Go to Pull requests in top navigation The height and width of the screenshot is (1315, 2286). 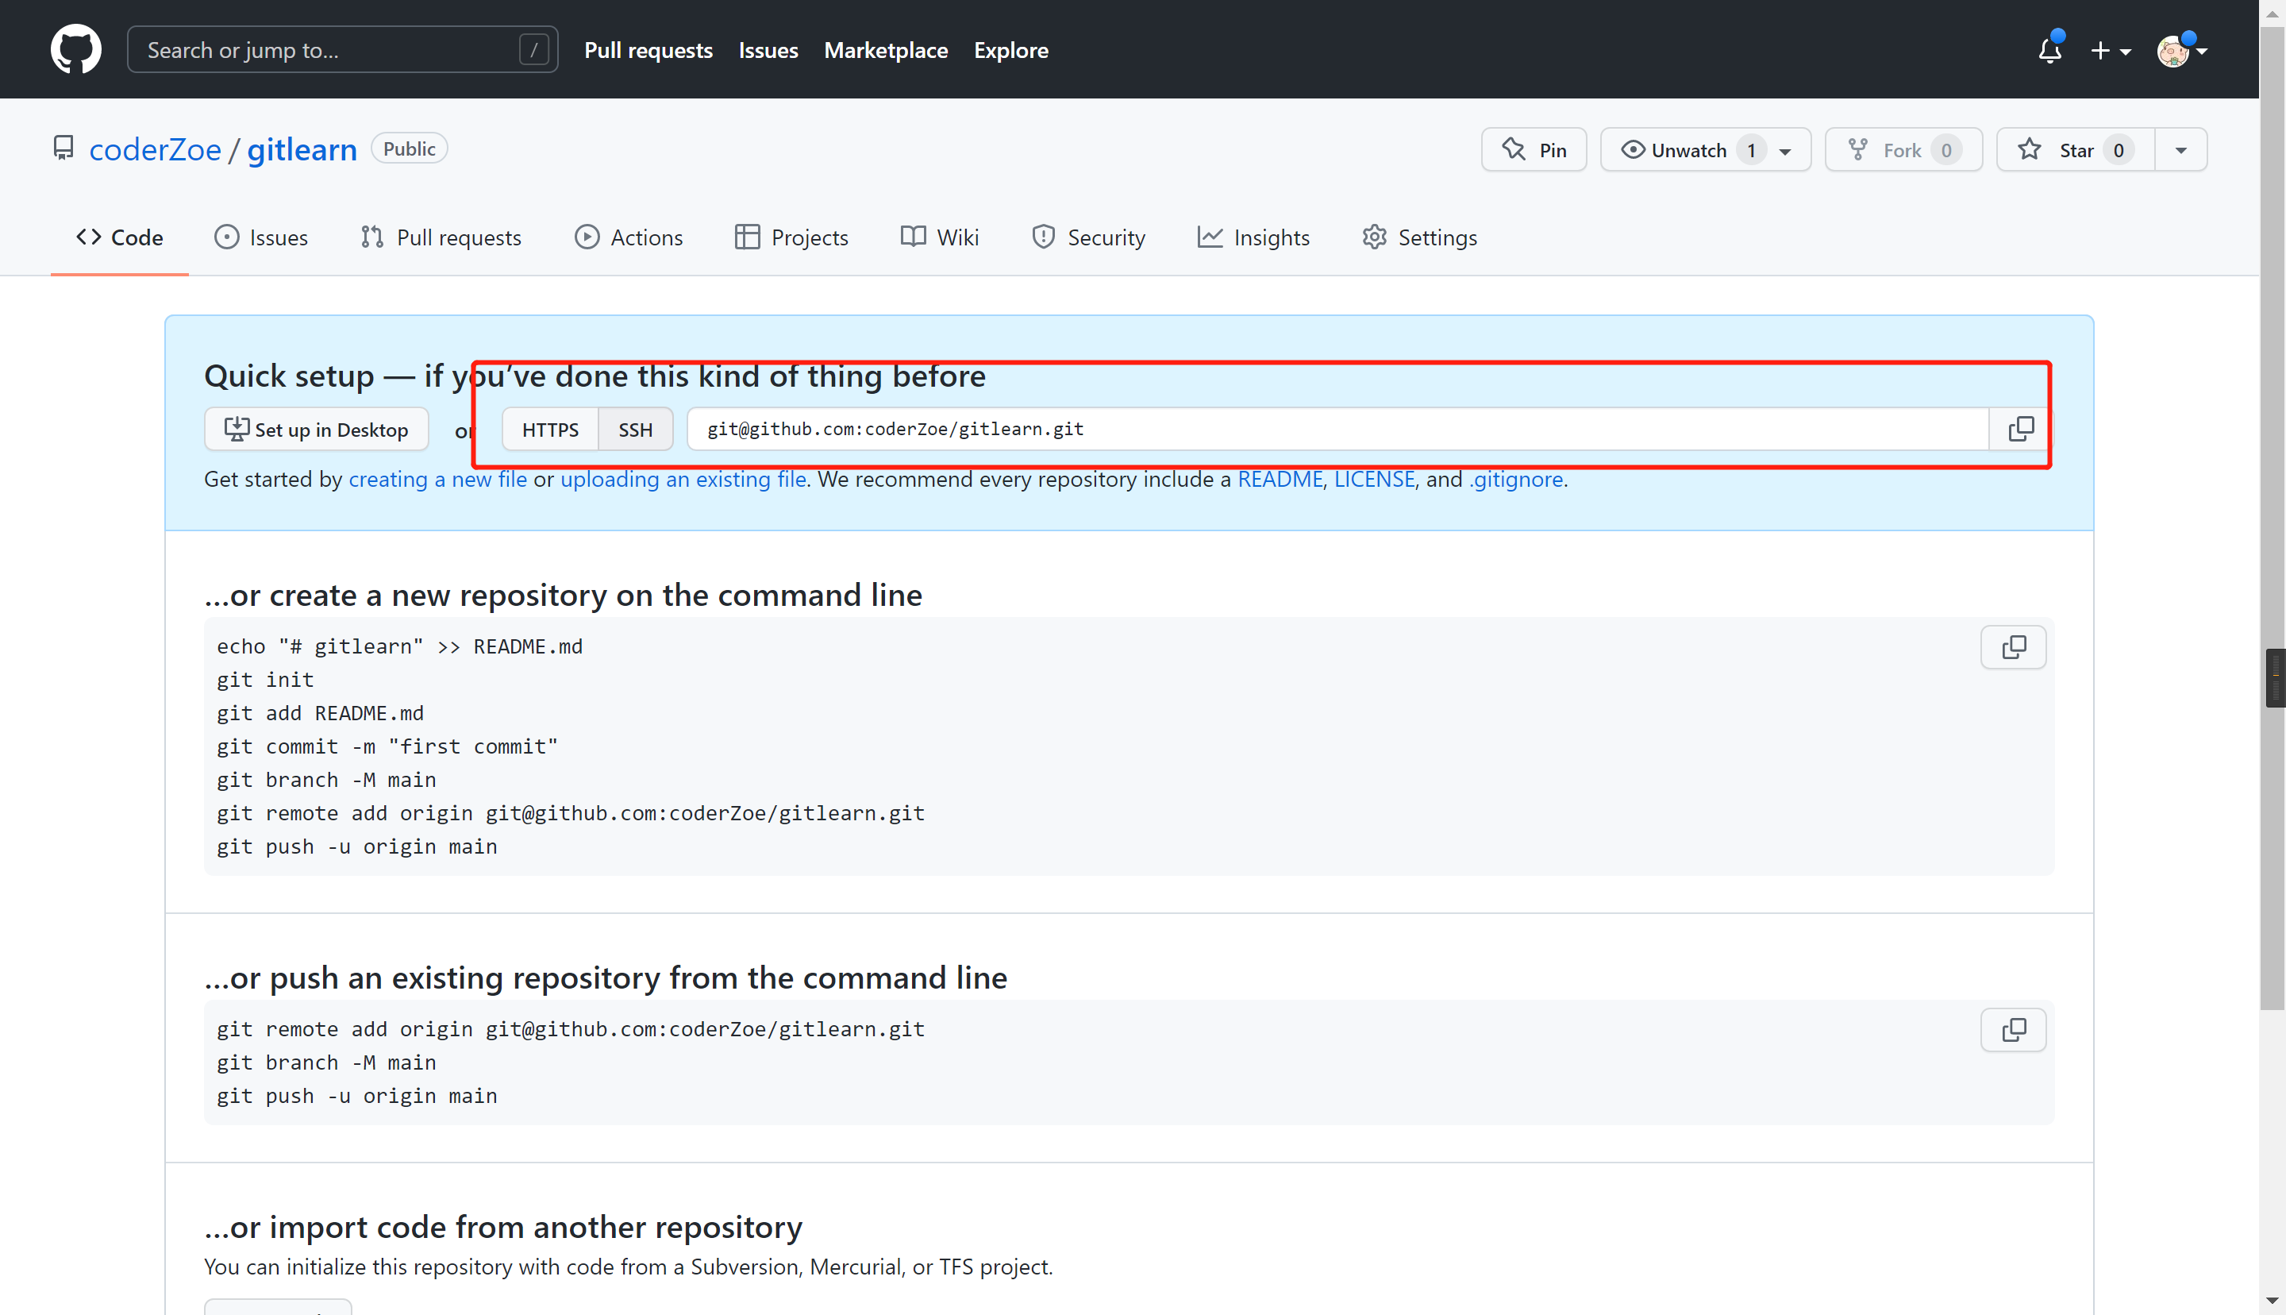648,51
